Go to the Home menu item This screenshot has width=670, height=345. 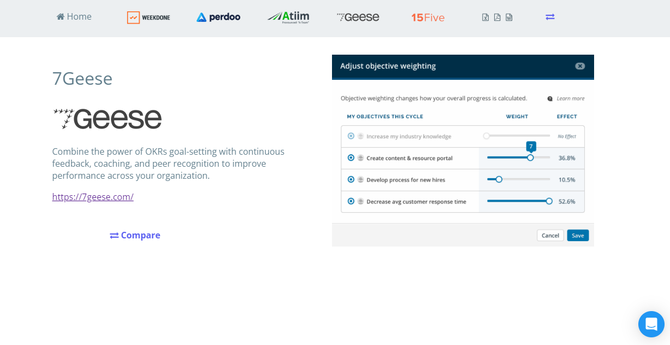(x=74, y=17)
